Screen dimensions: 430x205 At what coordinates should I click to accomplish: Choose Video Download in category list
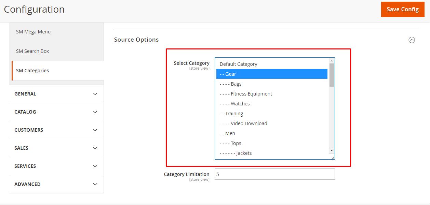point(249,123)
